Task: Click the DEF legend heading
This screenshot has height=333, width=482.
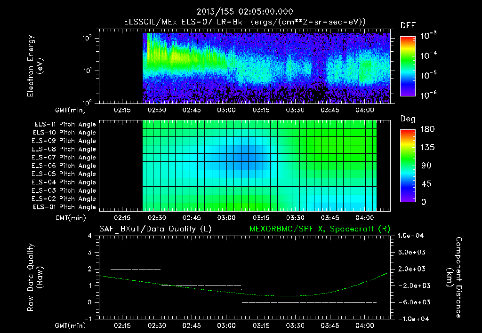Action: tap(408, 25)
